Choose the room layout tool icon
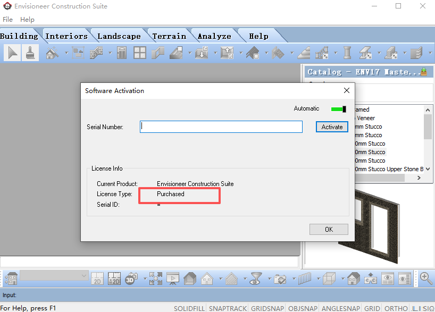 (78, 53)
